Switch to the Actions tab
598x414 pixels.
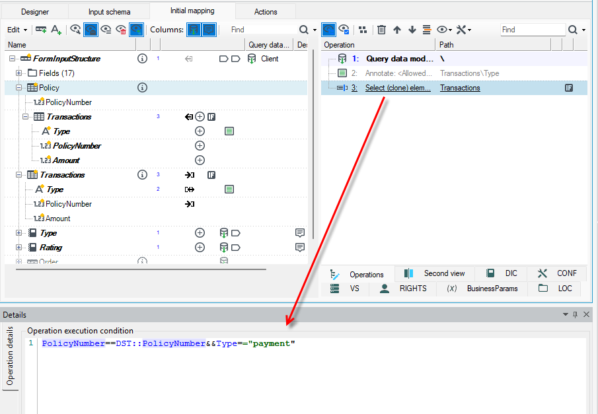(x=266, y=12)
